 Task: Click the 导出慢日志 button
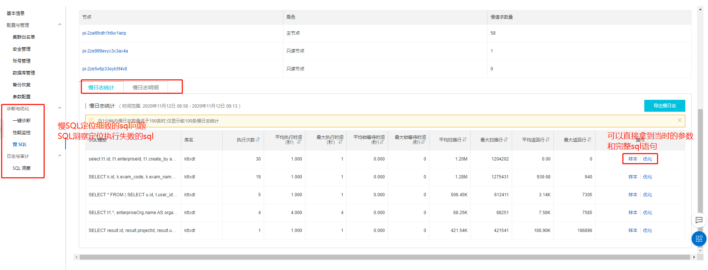(665, 106)
